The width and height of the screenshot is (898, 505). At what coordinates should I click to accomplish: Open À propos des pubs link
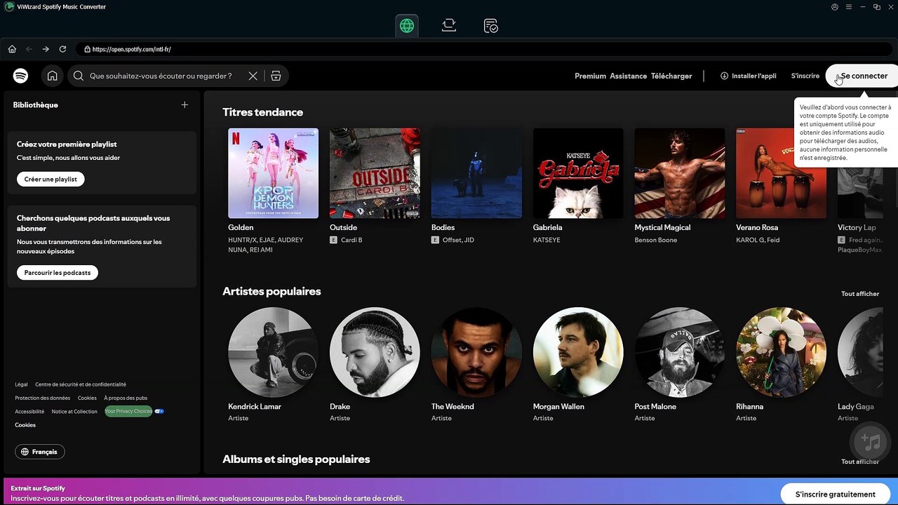click(126, 398)
